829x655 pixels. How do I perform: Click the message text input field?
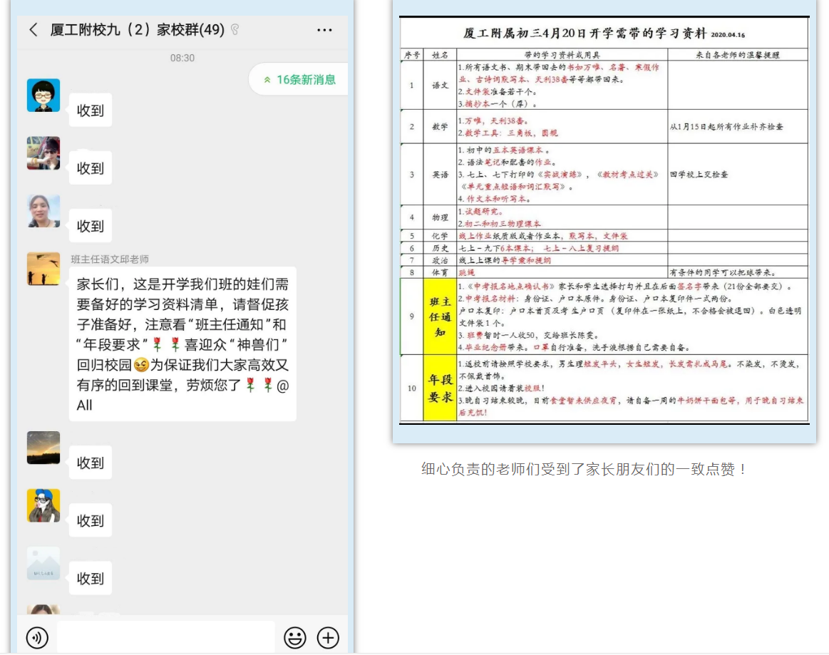[165, 636]
